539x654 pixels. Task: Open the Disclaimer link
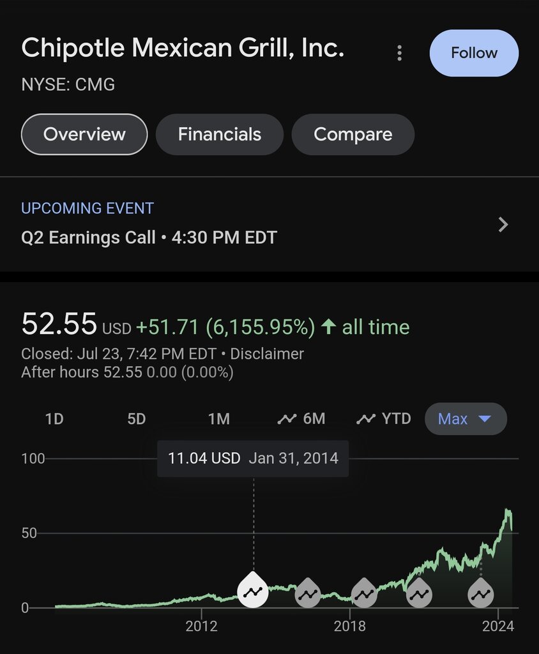(x=267, y=354)
